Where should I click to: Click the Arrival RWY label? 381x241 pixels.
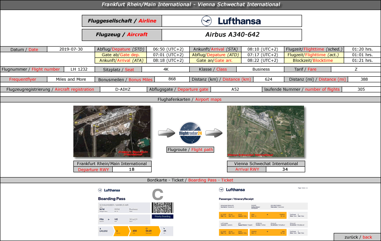click(x=247, y=170)
